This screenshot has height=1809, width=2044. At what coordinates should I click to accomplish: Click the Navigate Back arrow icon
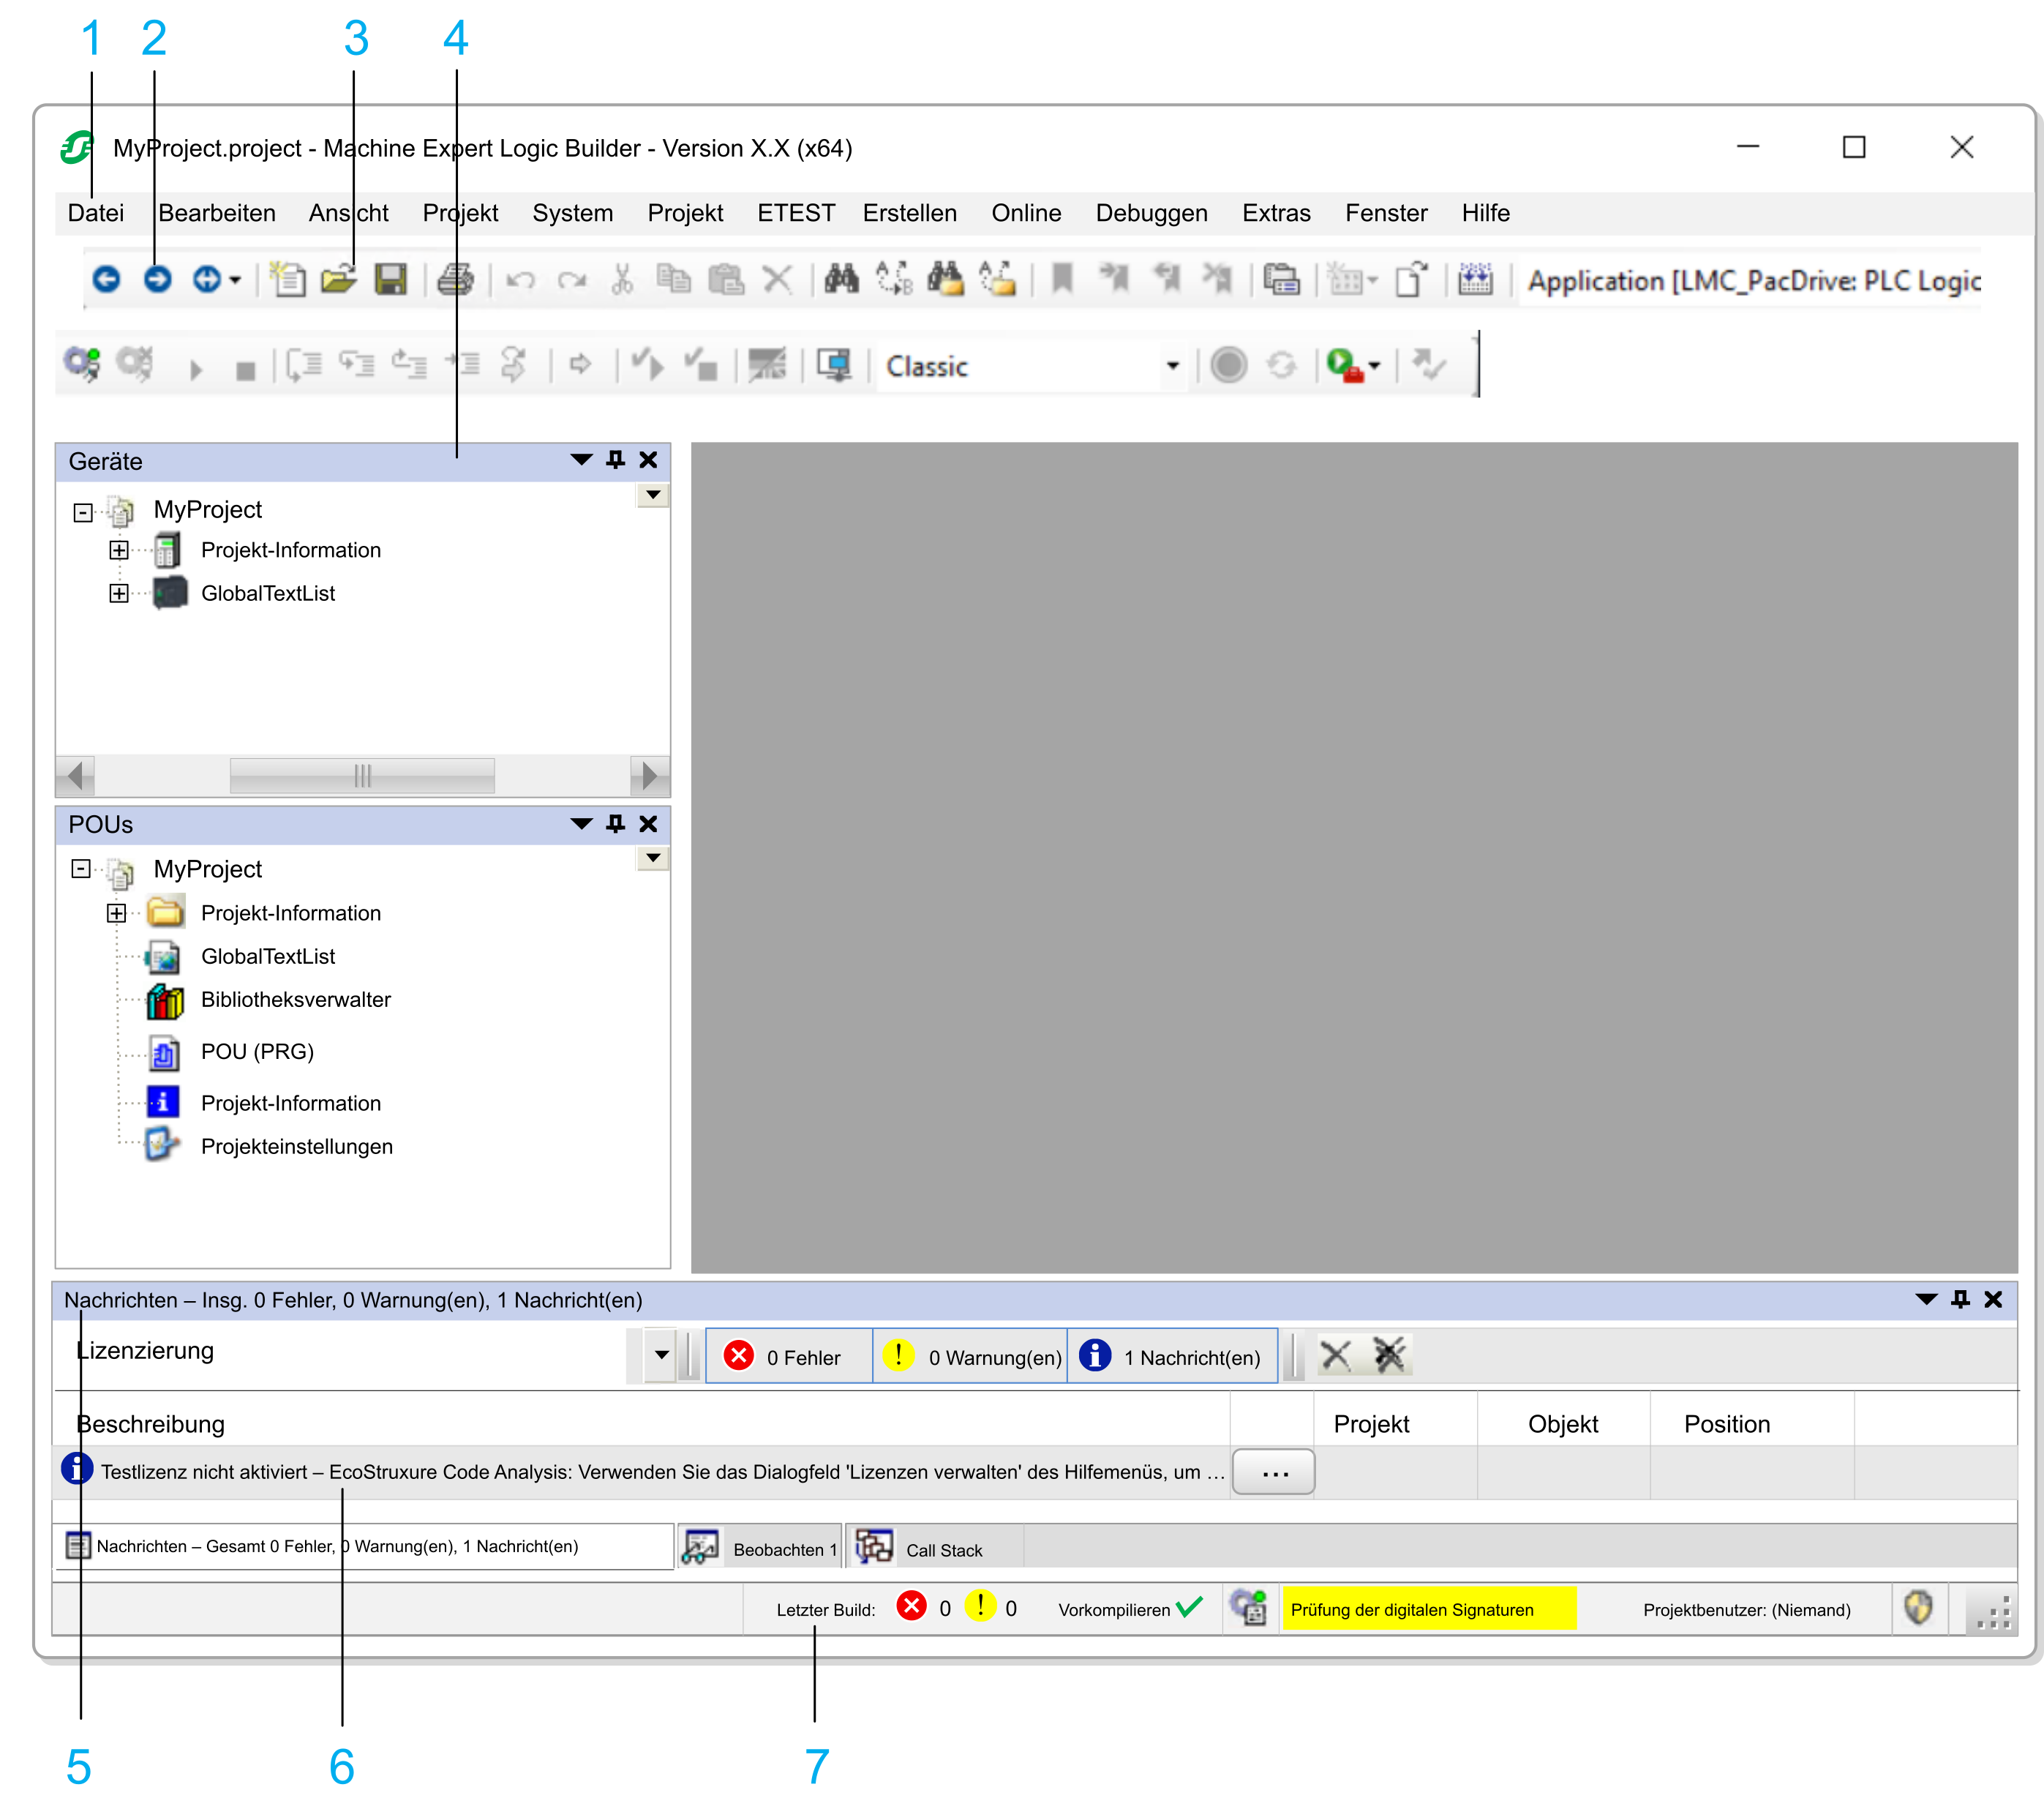106,279
